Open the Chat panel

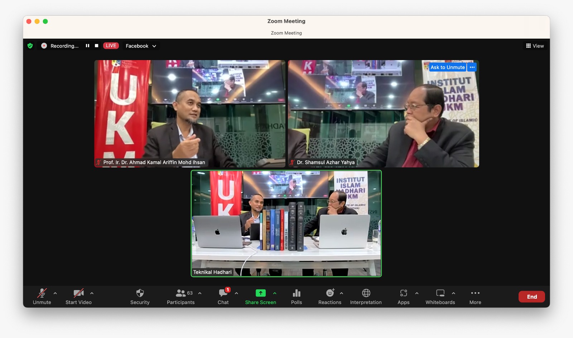223,294
